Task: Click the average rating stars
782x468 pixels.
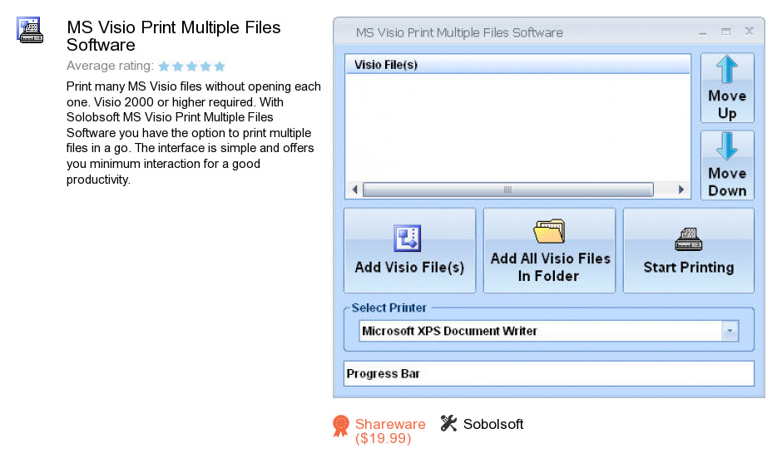Action: tap(191, 66)
